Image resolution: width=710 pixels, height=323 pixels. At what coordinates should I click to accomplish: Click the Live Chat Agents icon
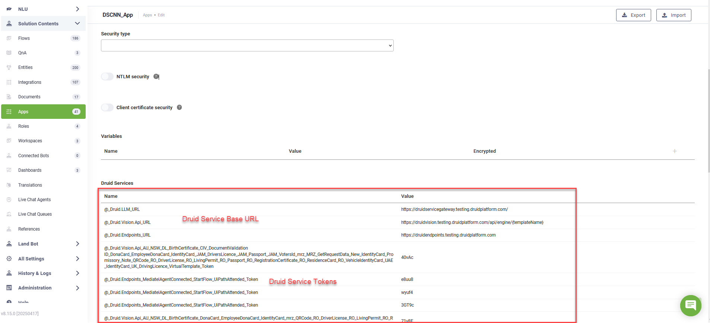pos(9,200)
